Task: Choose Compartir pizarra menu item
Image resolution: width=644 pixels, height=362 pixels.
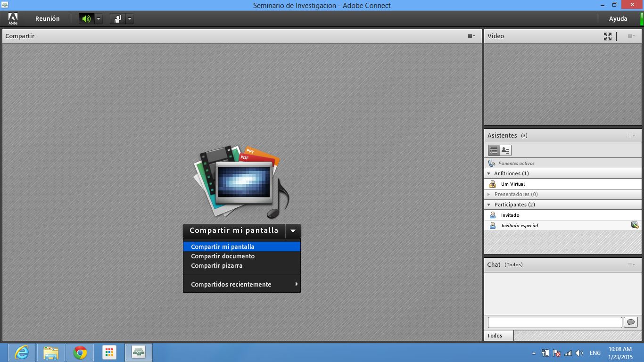Action: (242, 265)
